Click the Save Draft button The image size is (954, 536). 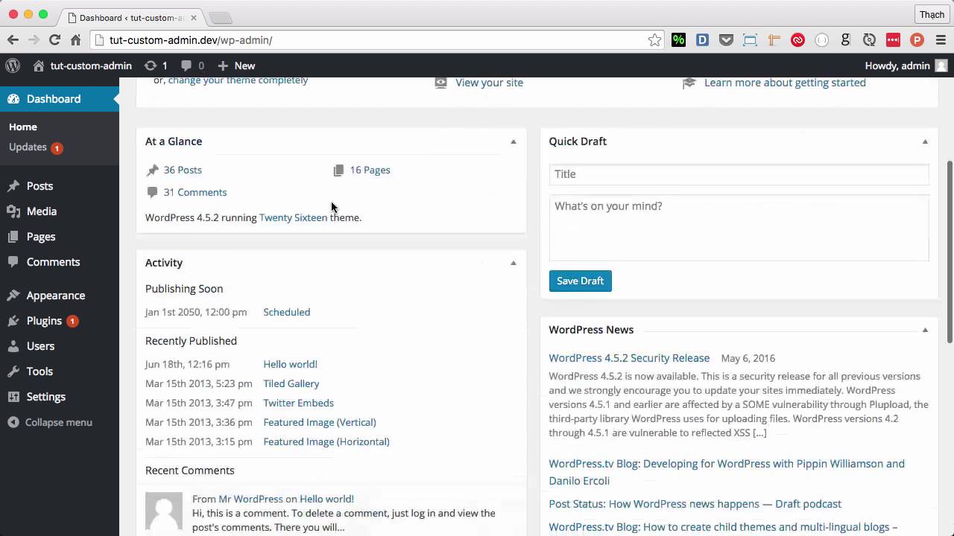click(580, 281)
